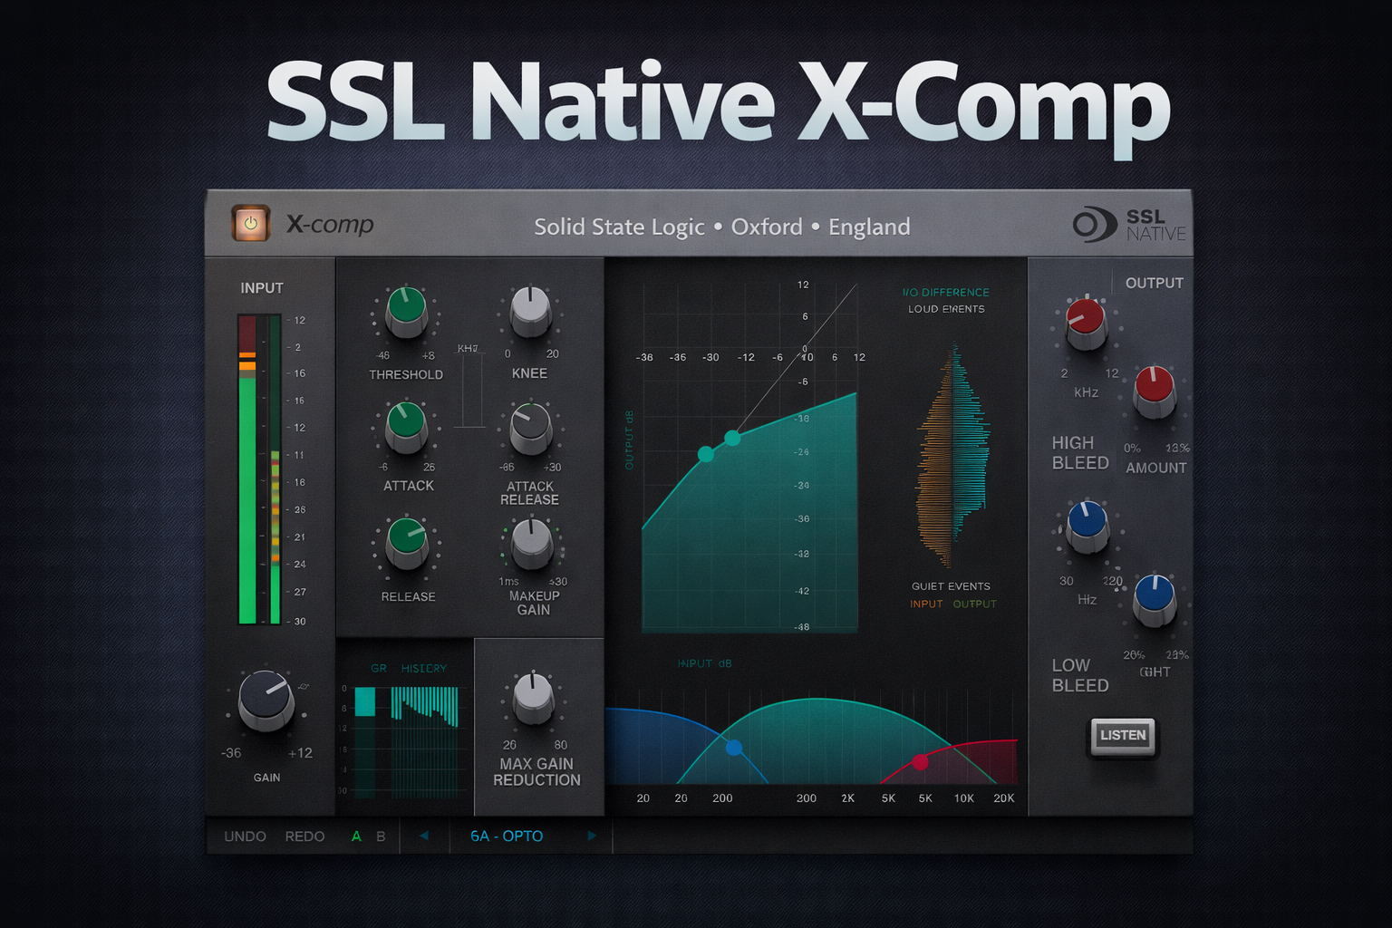Click the white Knee knob
The width and height of the screenshot is (1392, 928).
click(530, 311)
